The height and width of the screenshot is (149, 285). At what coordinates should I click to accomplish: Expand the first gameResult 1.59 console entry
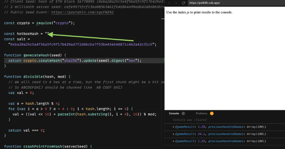[x=174, y=127]
